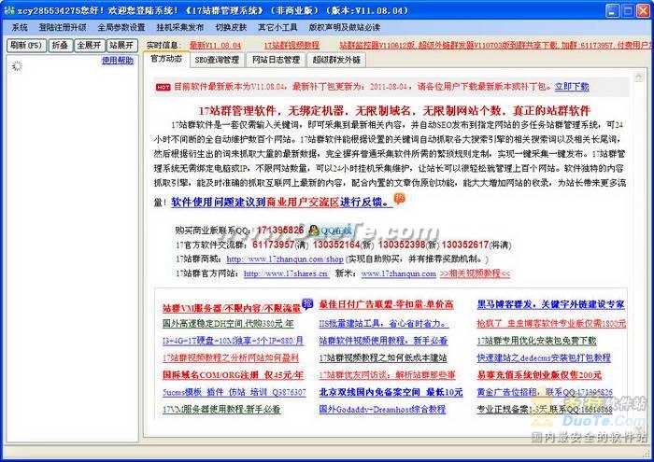Open the 登陆注册升级 menu
This screenshot has width=654, height=462.
(63, 27)
